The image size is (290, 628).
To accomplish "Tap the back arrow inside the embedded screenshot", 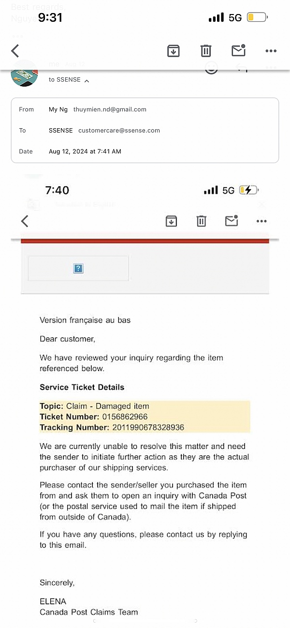I will pyautogui.click(x=25, y=221).
